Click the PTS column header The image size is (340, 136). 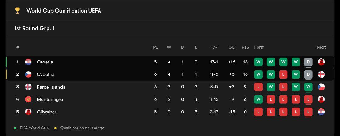(x=245, y=47)
